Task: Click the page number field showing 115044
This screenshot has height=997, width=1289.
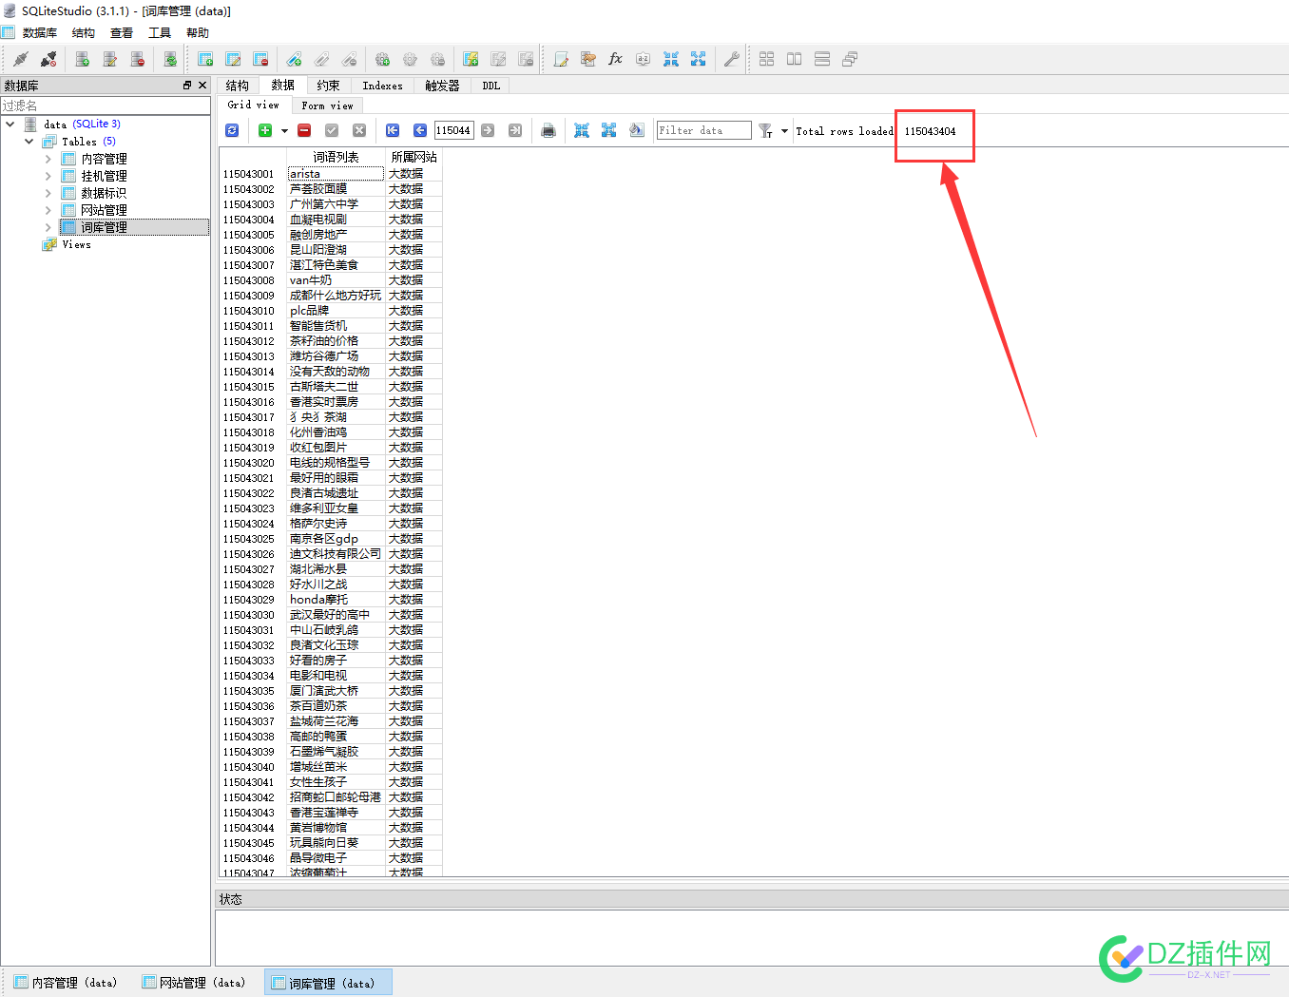Action: pyautogui.click(x=453, y=130)
